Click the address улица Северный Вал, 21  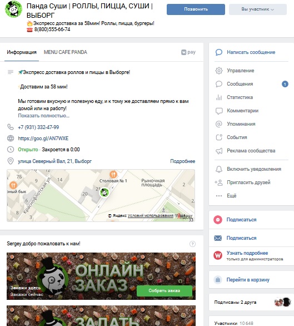[54, 161]
